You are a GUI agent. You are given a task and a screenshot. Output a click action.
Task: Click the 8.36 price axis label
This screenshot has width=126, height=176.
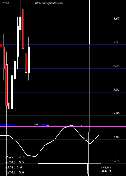pyautogui.click(x=116, y=66)
